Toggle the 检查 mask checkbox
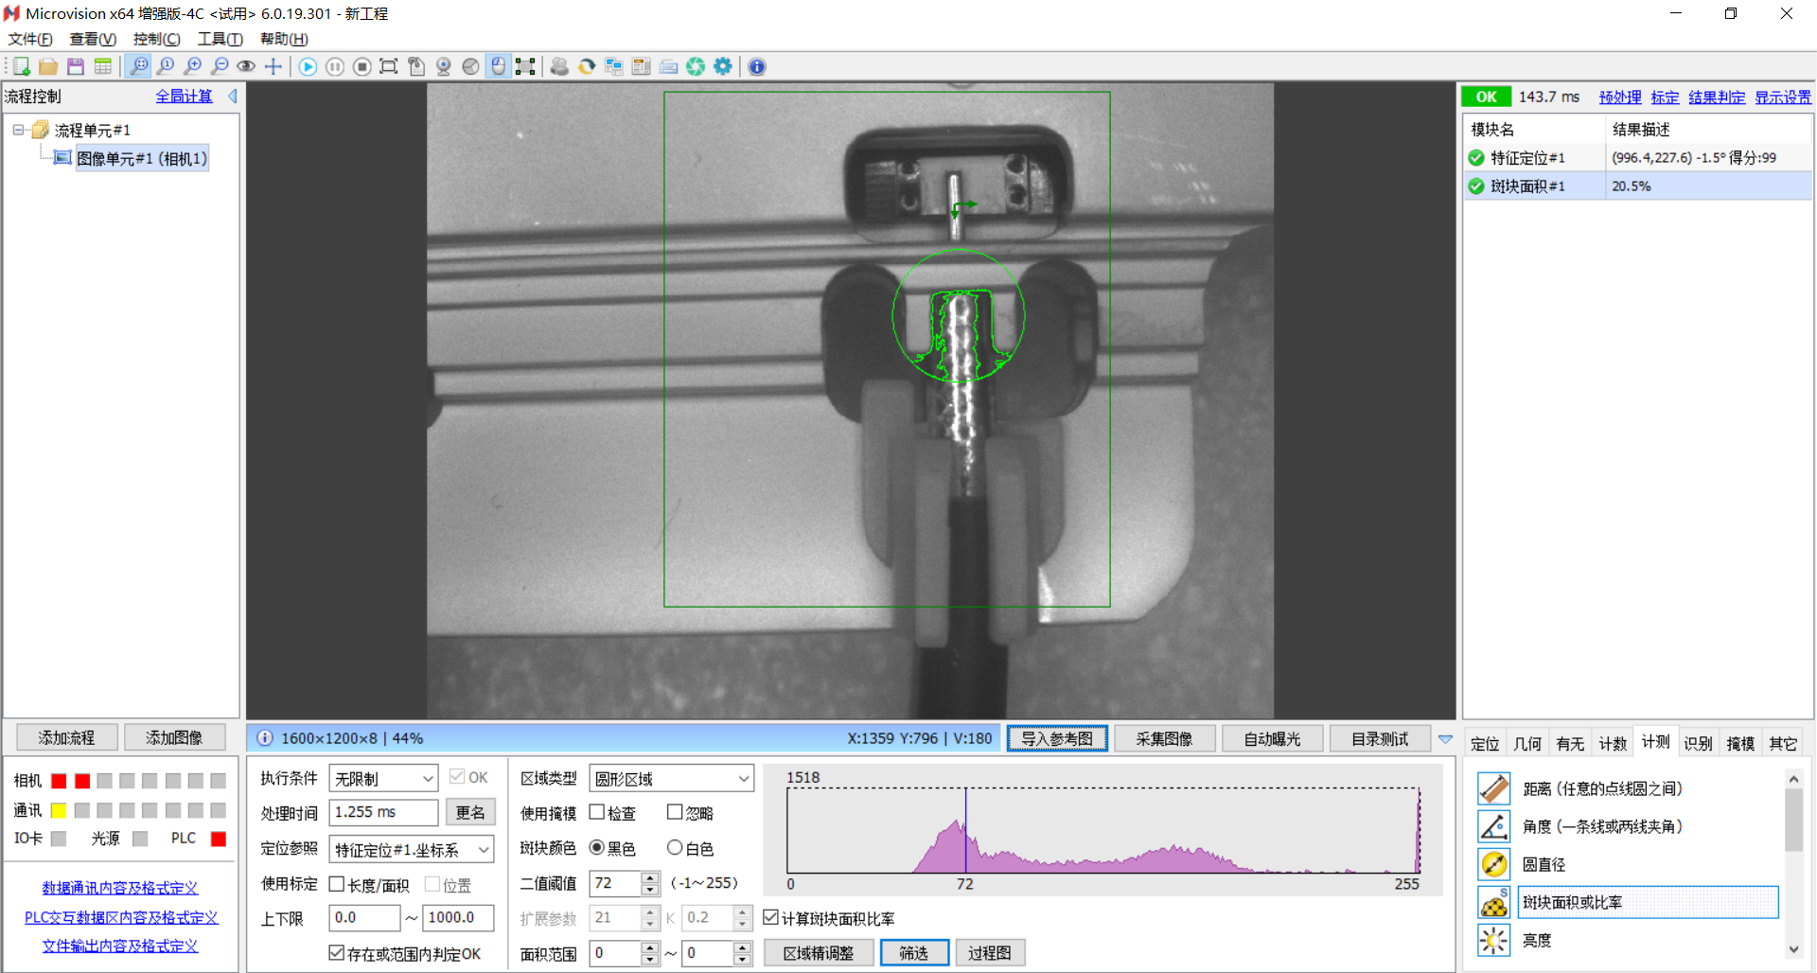This screenshot has width=1817, height=973. [x=597, y=812]
